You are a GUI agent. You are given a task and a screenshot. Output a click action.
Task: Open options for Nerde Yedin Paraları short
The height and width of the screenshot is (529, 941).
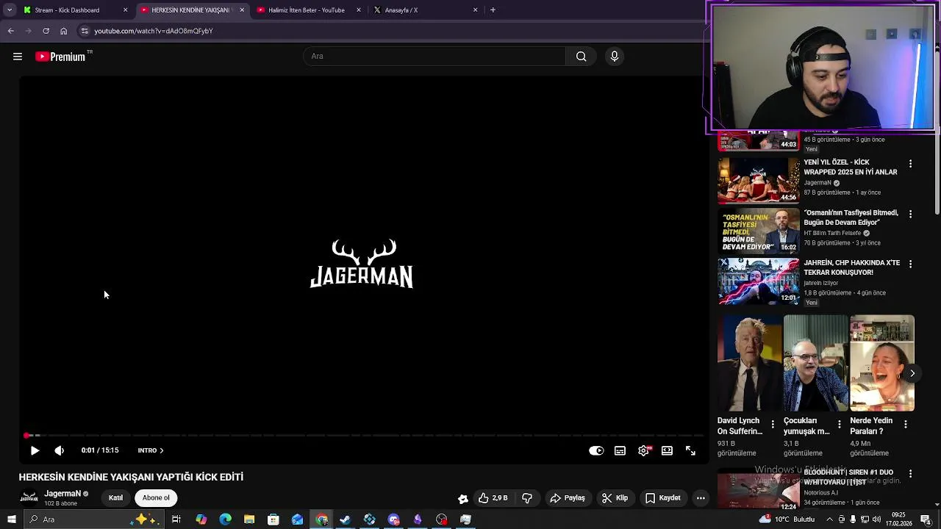click(x=905, y=424)
